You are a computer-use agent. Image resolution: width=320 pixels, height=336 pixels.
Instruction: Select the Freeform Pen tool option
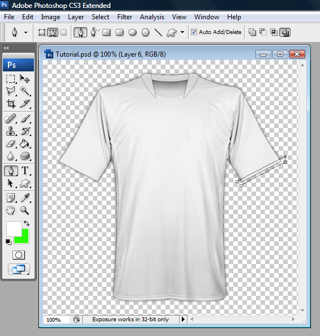(94, 32)
